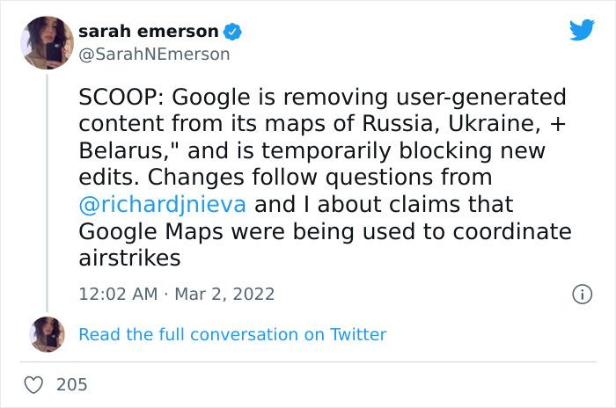The image size is (616, 408).
Task: Open the @richardjnieva mention
Action: click(x=163, y=205)
